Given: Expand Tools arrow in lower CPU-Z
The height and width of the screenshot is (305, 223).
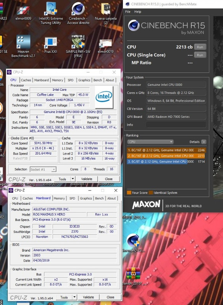Looking at the screenshot, I should (x=74, y=297).
